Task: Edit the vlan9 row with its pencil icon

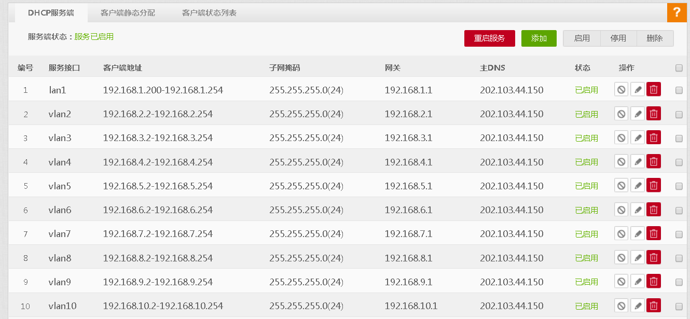Action: point(638,282)
